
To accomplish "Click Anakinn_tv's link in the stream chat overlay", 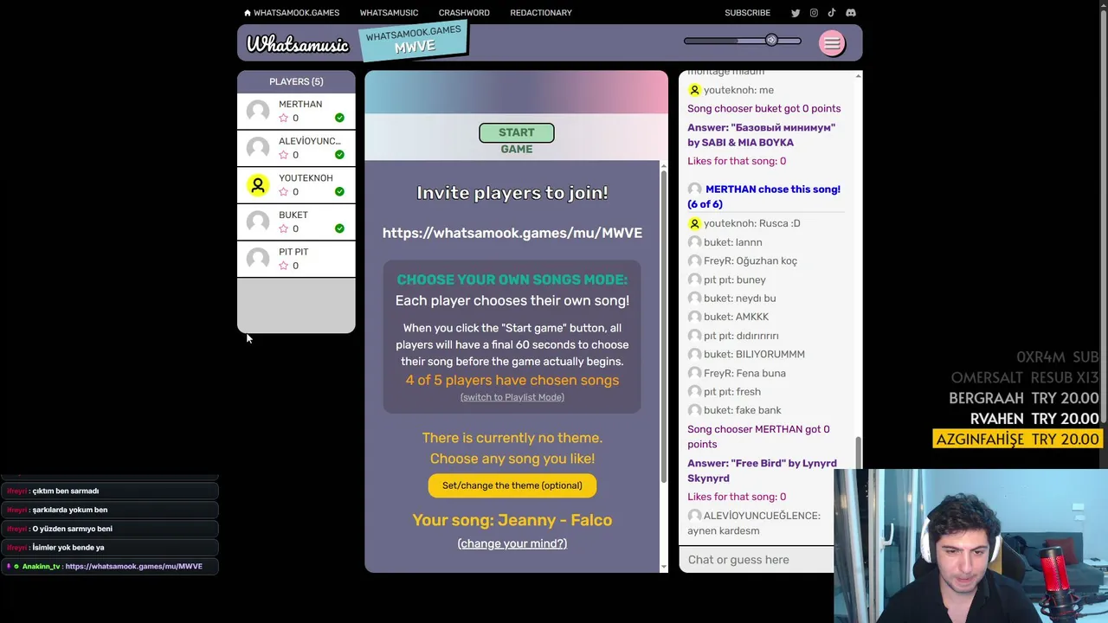I will [x=133, y=566].
